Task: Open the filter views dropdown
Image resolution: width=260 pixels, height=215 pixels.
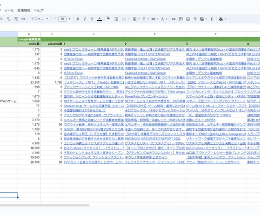Action: (x=203, y=19)
